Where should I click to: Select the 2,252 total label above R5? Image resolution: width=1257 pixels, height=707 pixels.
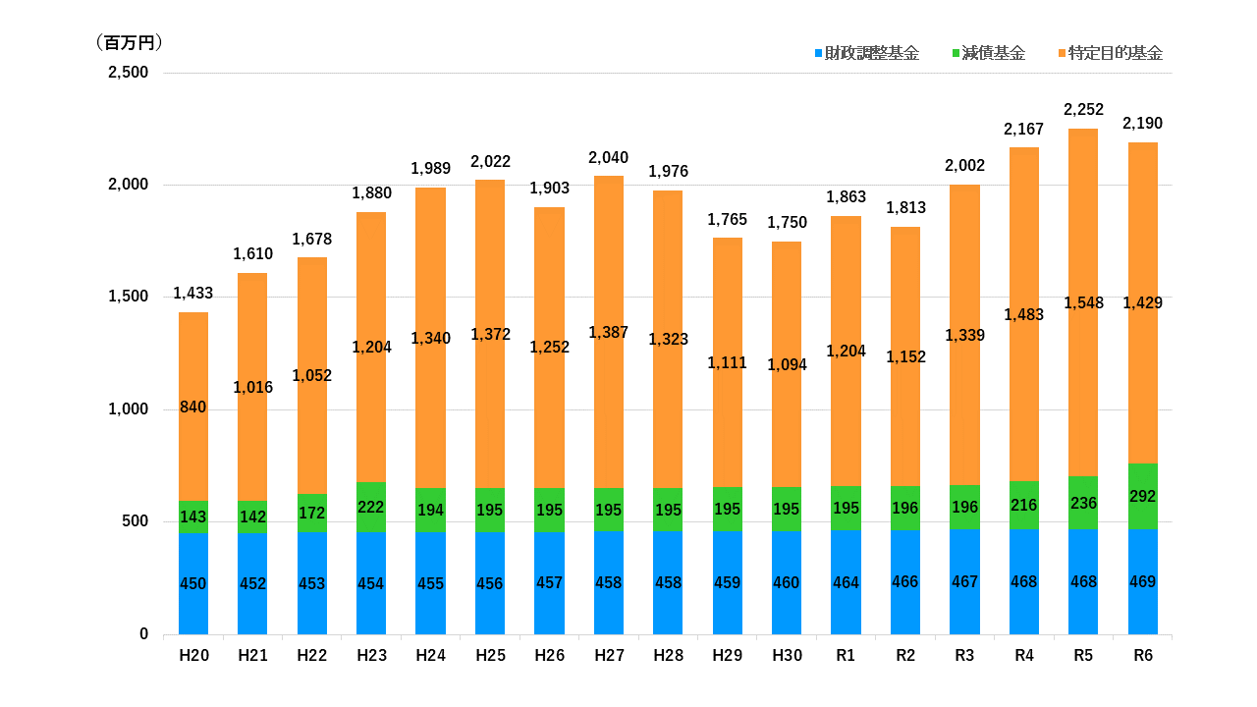point(1083,110)
